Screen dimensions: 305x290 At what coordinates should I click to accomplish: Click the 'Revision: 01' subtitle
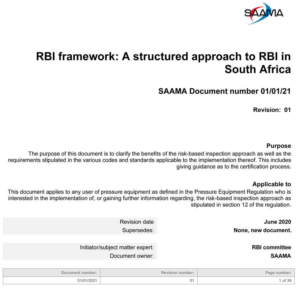(x=272, y=110)
